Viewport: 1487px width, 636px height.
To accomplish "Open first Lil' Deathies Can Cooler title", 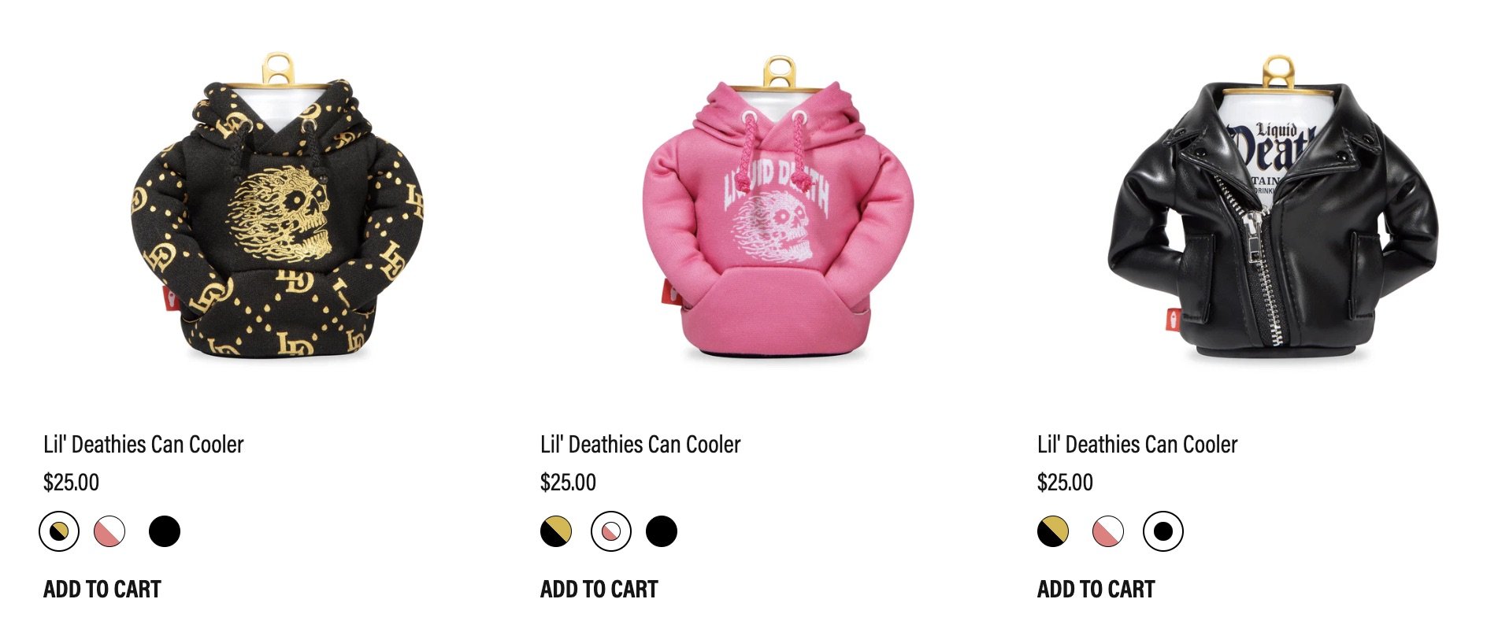I will [x=143, y=445].
